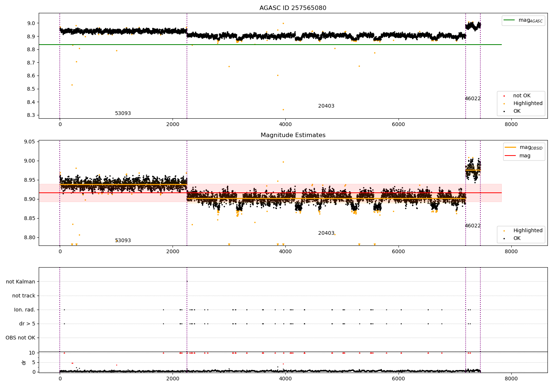Click 'Highlighted' legend label in top plot

[x=528, y=104]
